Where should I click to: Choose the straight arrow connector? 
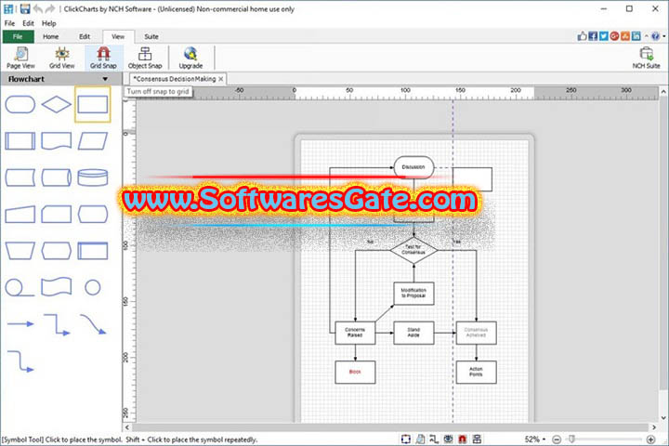coord(20,324)
